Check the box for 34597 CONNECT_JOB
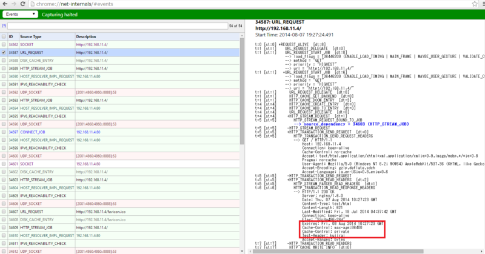 pos(4,132)
